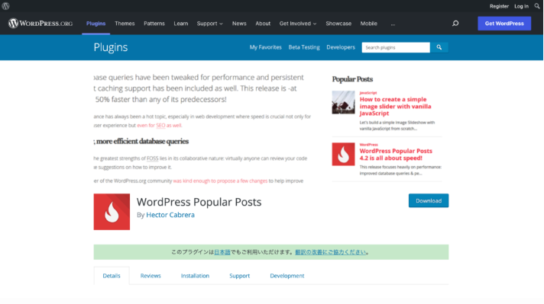Open the Showcase navigation item
544x304 pixels.
coord(338,24)
